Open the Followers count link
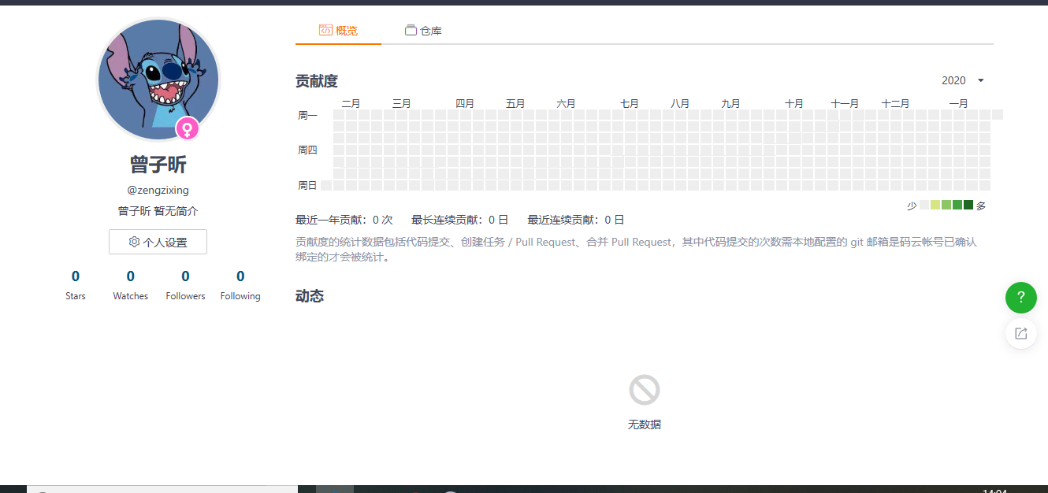Screen dimensions: 1048x493 click(x=185, y=285)
